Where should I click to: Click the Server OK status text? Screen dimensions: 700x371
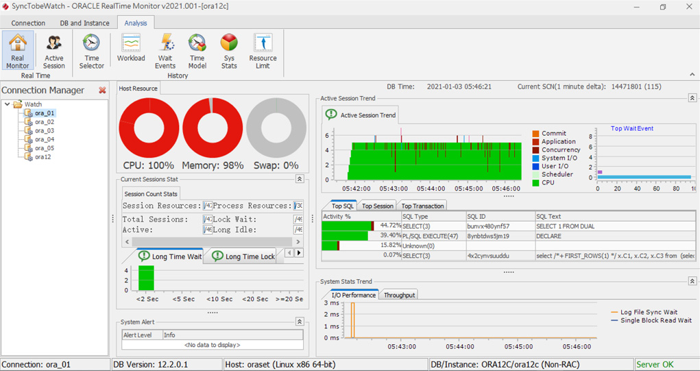coord(655,364)
